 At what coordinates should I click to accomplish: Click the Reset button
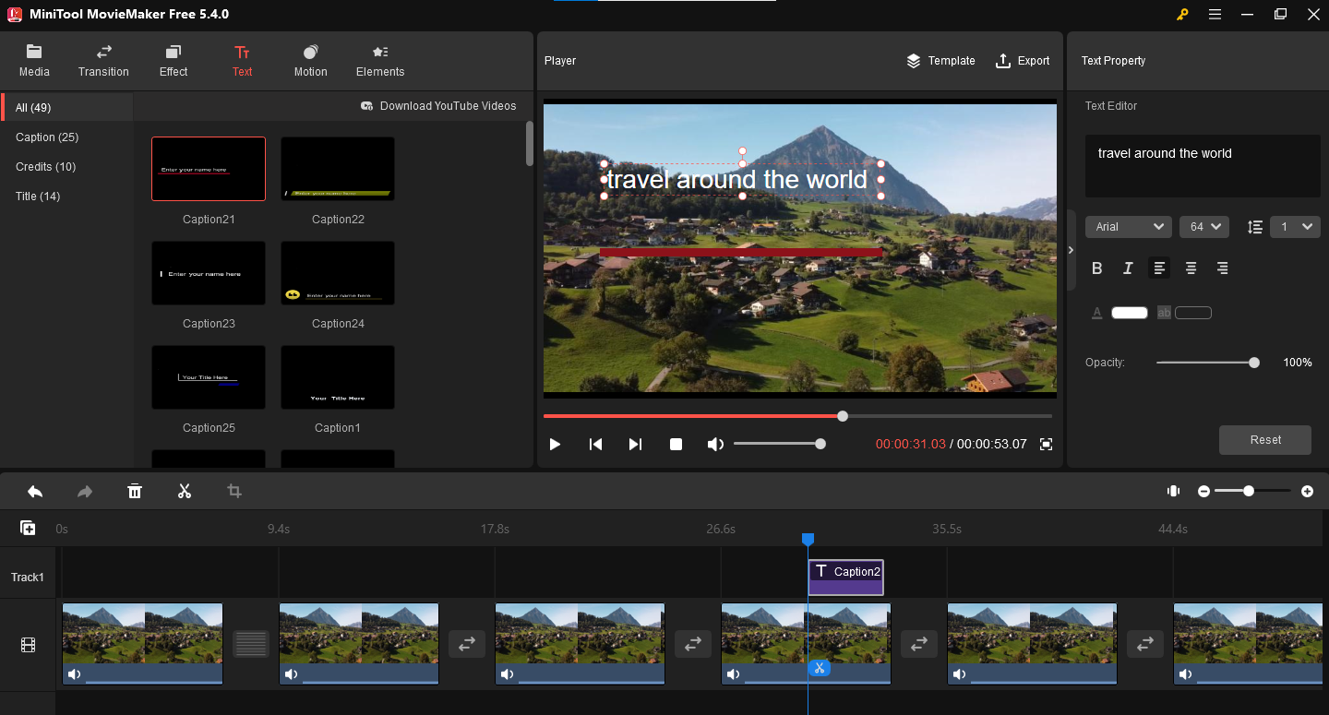tap(1264, 440)
